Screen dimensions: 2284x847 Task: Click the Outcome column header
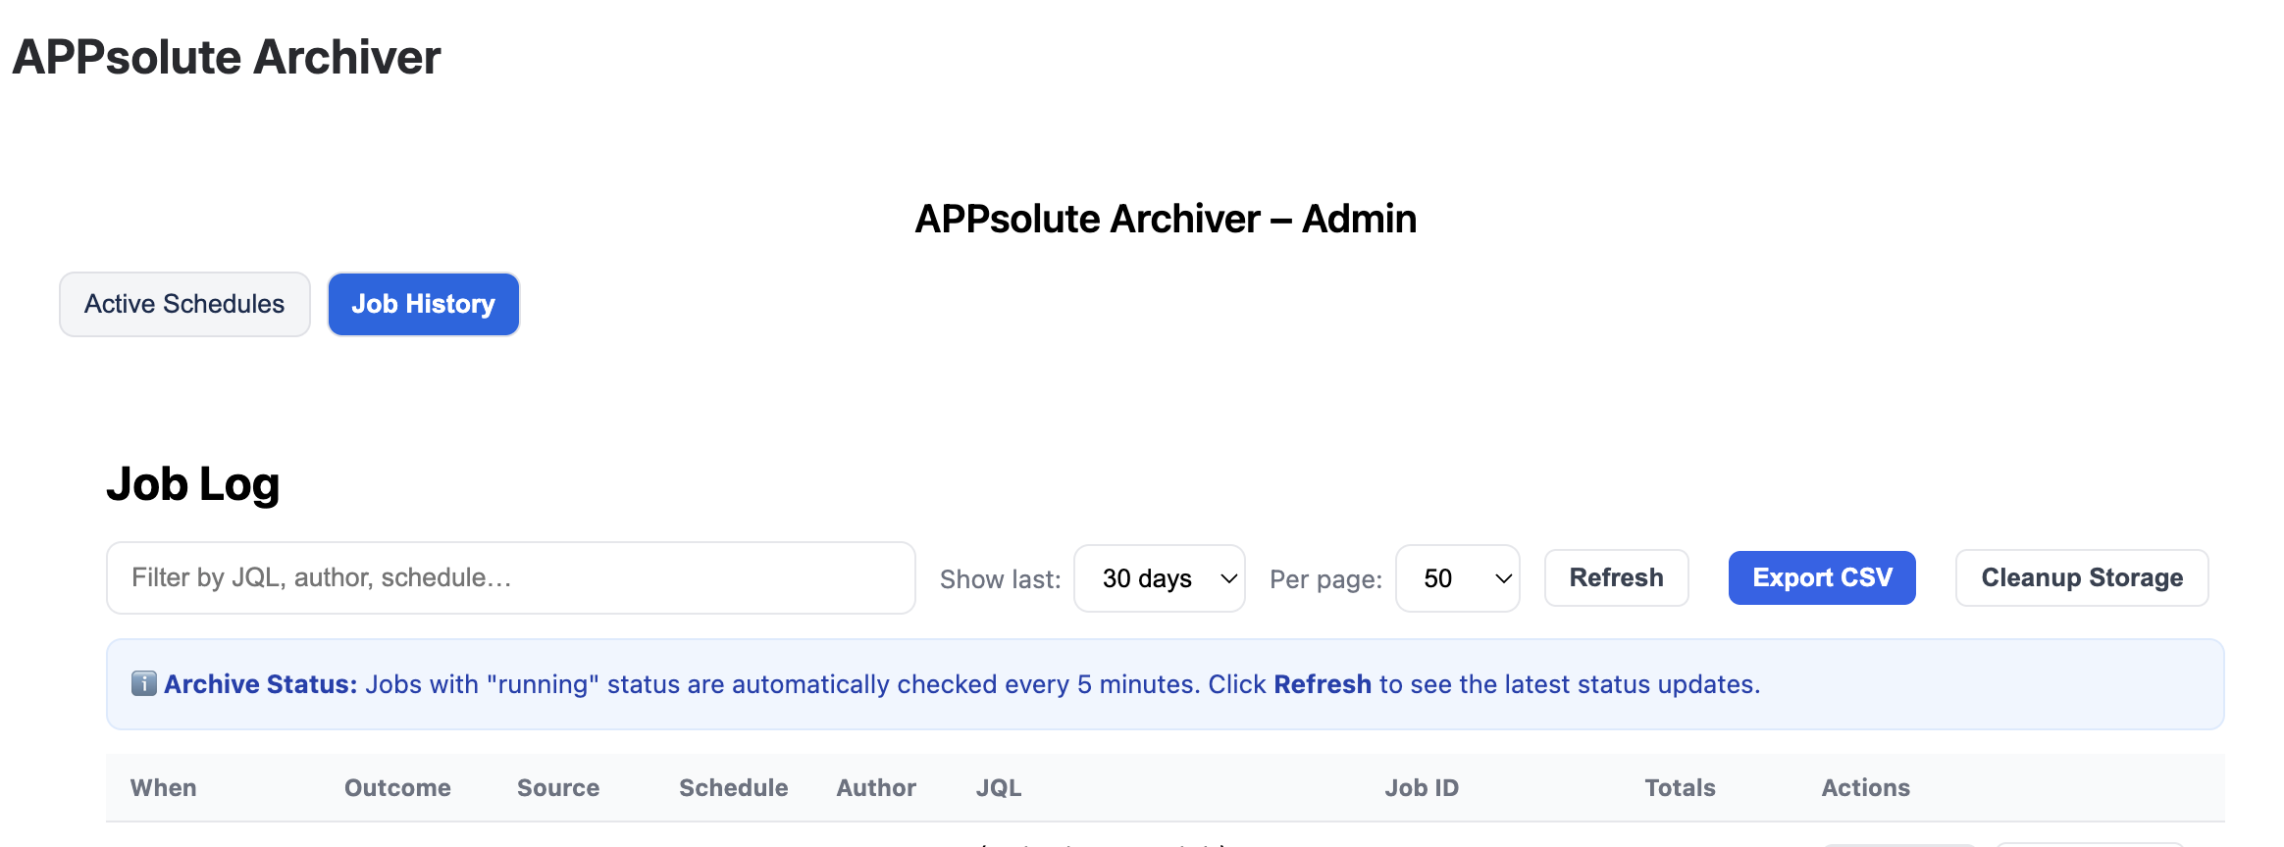coord(397,788)
